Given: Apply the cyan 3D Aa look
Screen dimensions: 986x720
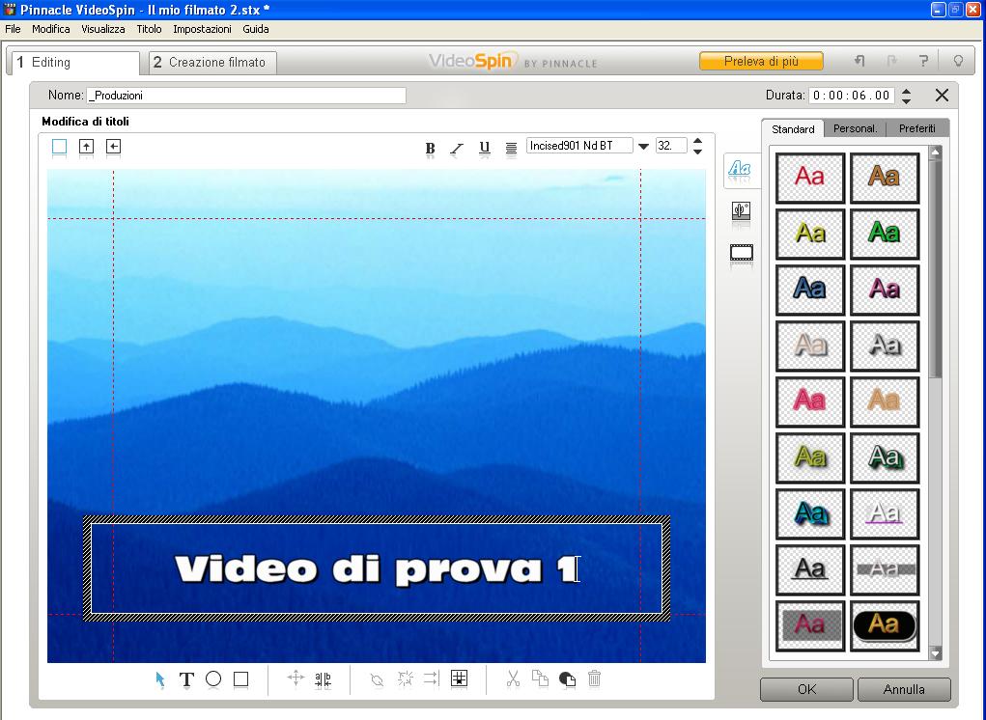Looking at the screenshot, I should [x=810, y=513].
